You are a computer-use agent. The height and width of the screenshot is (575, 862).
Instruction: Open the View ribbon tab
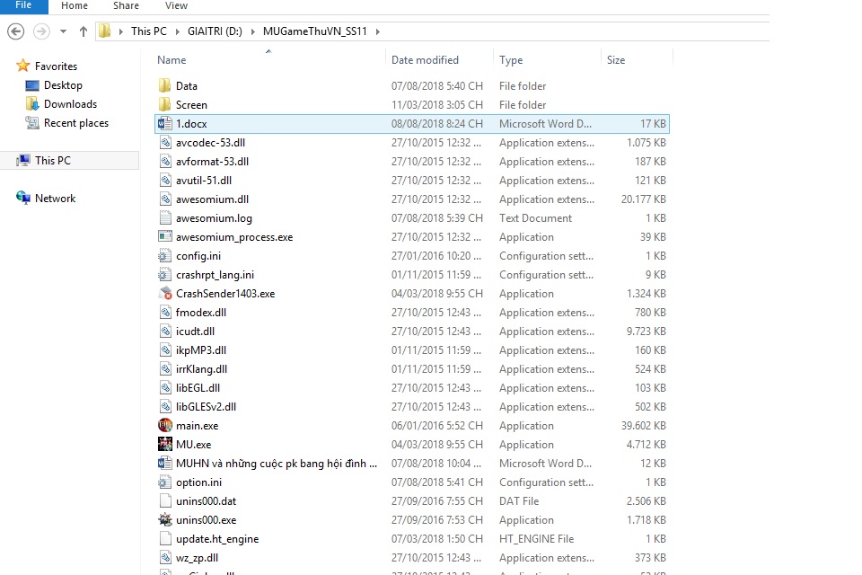pos(176,6)
